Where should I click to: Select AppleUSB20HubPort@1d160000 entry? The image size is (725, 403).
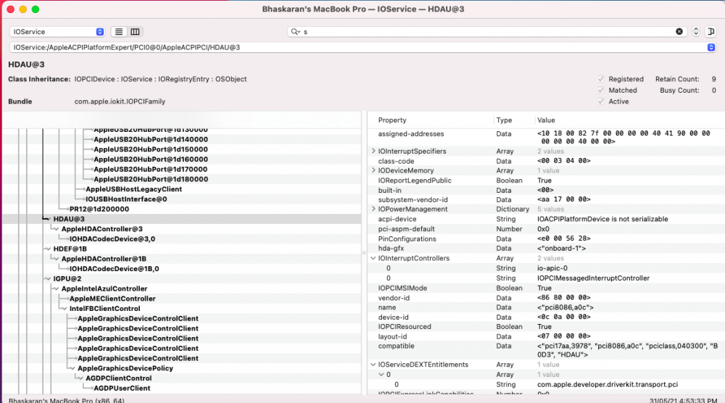click(x=151, y=159)
